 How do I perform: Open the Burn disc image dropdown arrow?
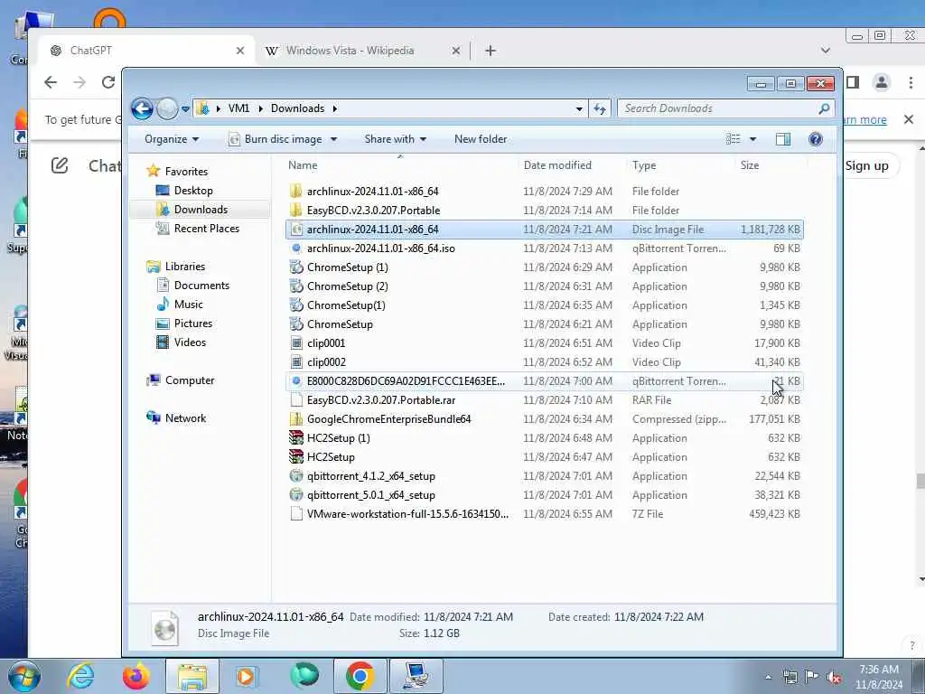pos(334,139)
